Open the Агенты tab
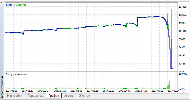This screenshot has height=100, width=190. (x=69, y=96)
